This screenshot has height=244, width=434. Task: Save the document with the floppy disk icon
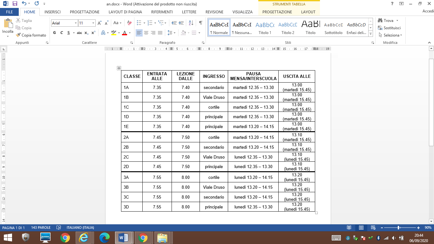(15, 4)
